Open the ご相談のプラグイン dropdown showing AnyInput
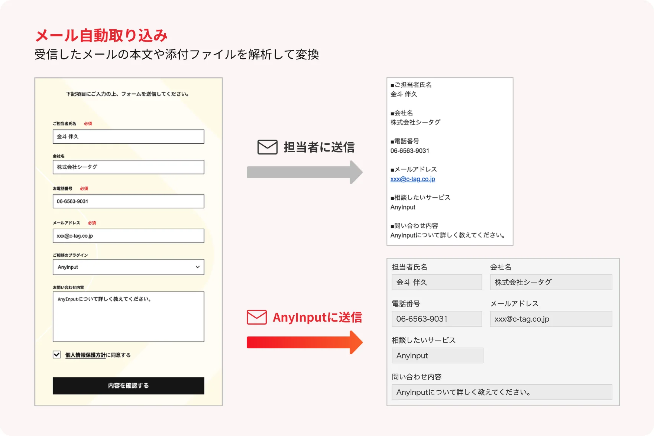Screen dimensions: 654x436 click(129, 267)
